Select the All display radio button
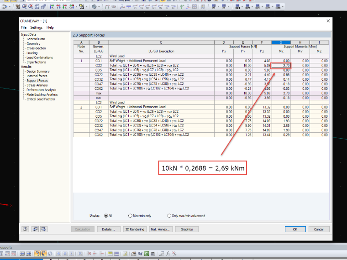 106,216
